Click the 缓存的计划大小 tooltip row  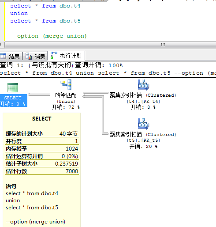(42, 134)
